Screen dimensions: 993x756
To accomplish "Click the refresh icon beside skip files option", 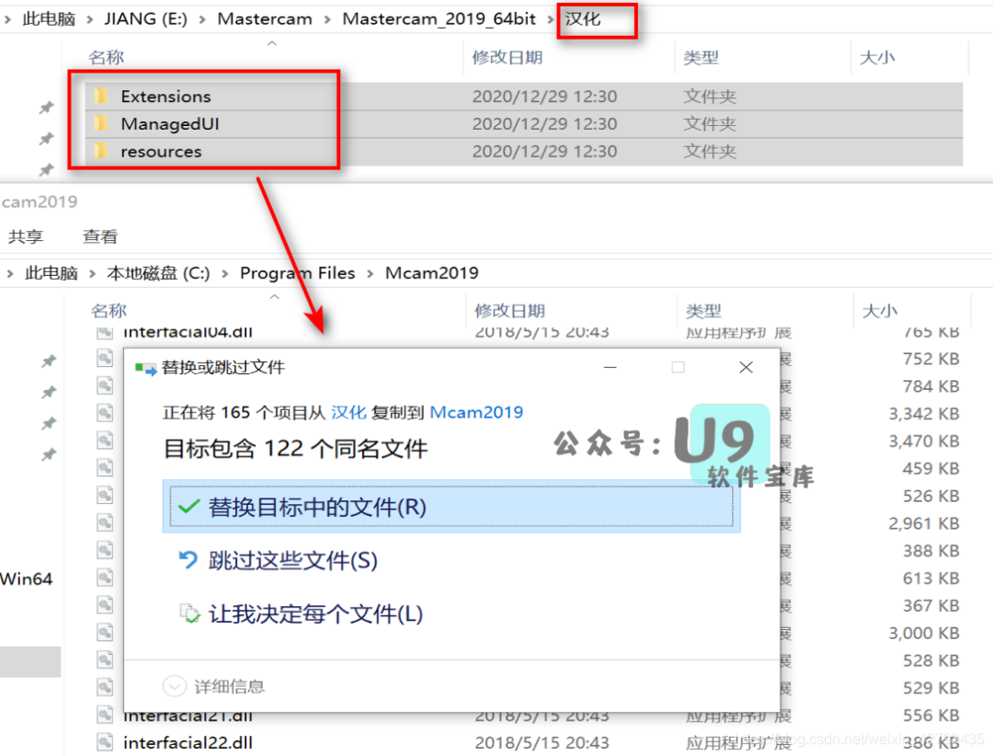I will pyautogui.click(x=188, y=560).
